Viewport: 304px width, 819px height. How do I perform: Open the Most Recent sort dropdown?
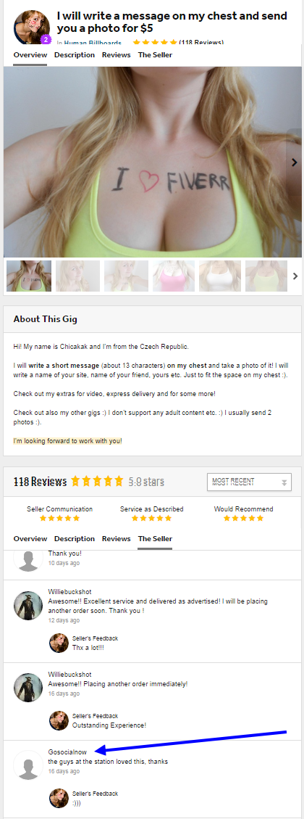(x=249, y=482)
